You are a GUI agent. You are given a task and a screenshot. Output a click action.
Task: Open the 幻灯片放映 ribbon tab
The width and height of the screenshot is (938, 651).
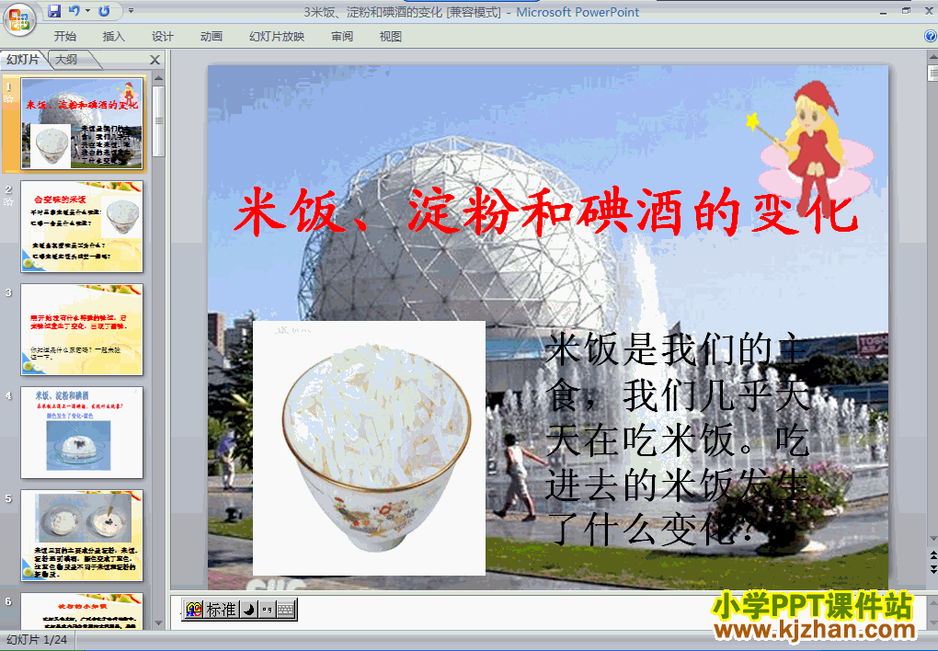pos(277,37)
